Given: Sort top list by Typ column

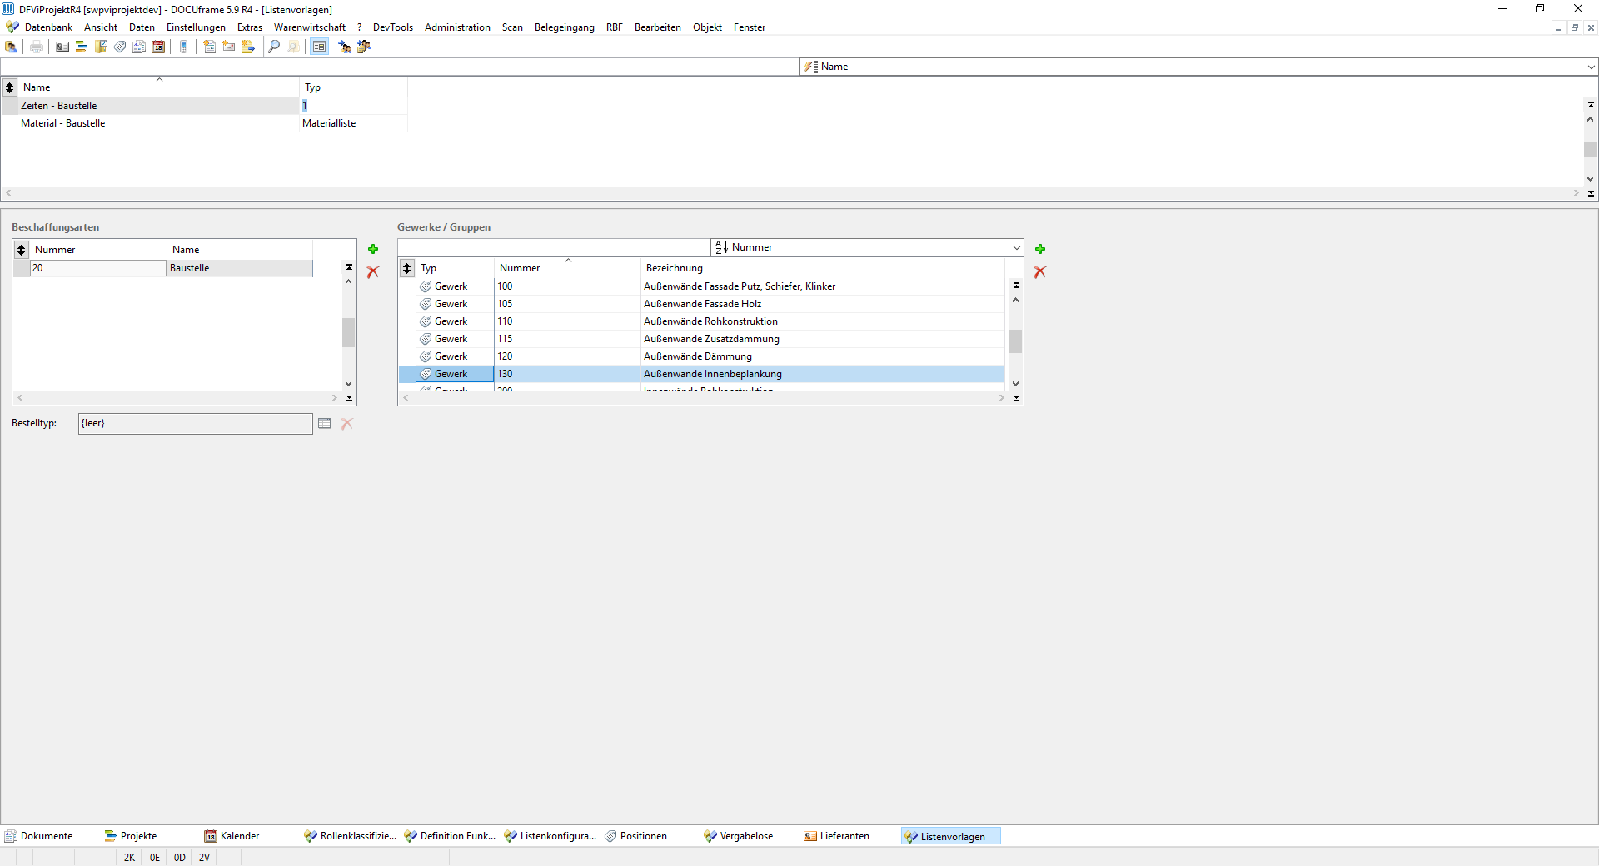Looking at the screenshot, I should (353, 87).
